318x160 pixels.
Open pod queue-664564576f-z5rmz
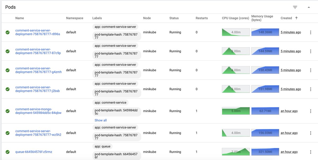click(34, 152)
